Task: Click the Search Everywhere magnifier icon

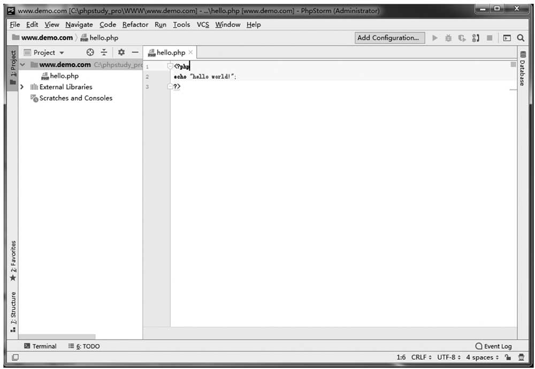Action: 521,38
